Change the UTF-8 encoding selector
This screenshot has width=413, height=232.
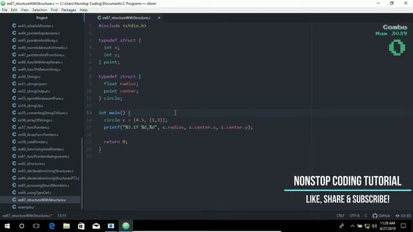click(x=354, y=216)
